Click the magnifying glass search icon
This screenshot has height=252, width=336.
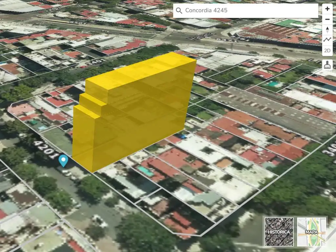click(179, 10)
